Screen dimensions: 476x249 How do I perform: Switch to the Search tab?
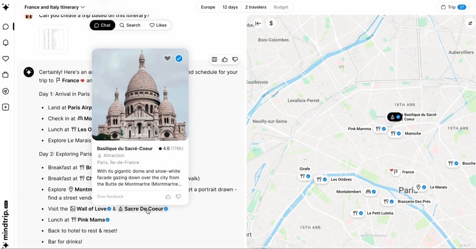[130, 25]
